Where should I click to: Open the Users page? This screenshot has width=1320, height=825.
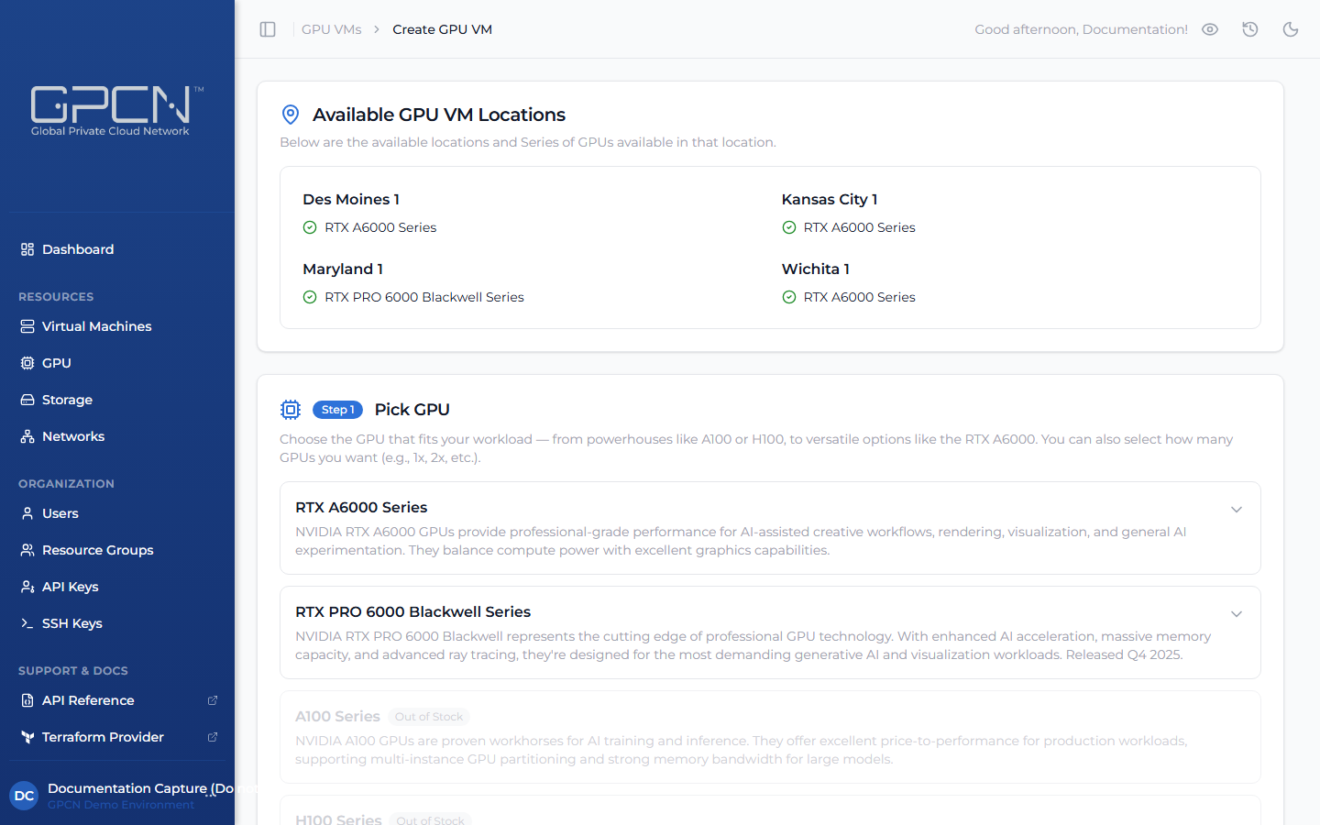pos(116,513)
